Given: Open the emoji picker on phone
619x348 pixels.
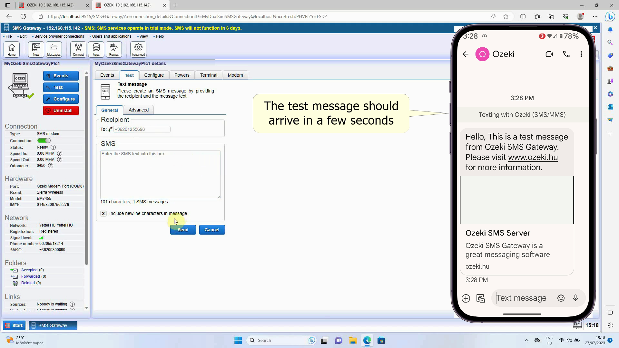Looking at the screenshot, I should [561, 298].
